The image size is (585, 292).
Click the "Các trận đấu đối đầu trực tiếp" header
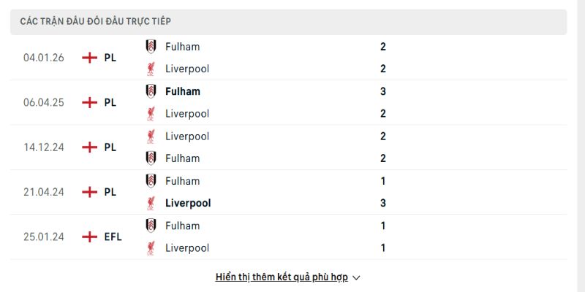point(96,22)
